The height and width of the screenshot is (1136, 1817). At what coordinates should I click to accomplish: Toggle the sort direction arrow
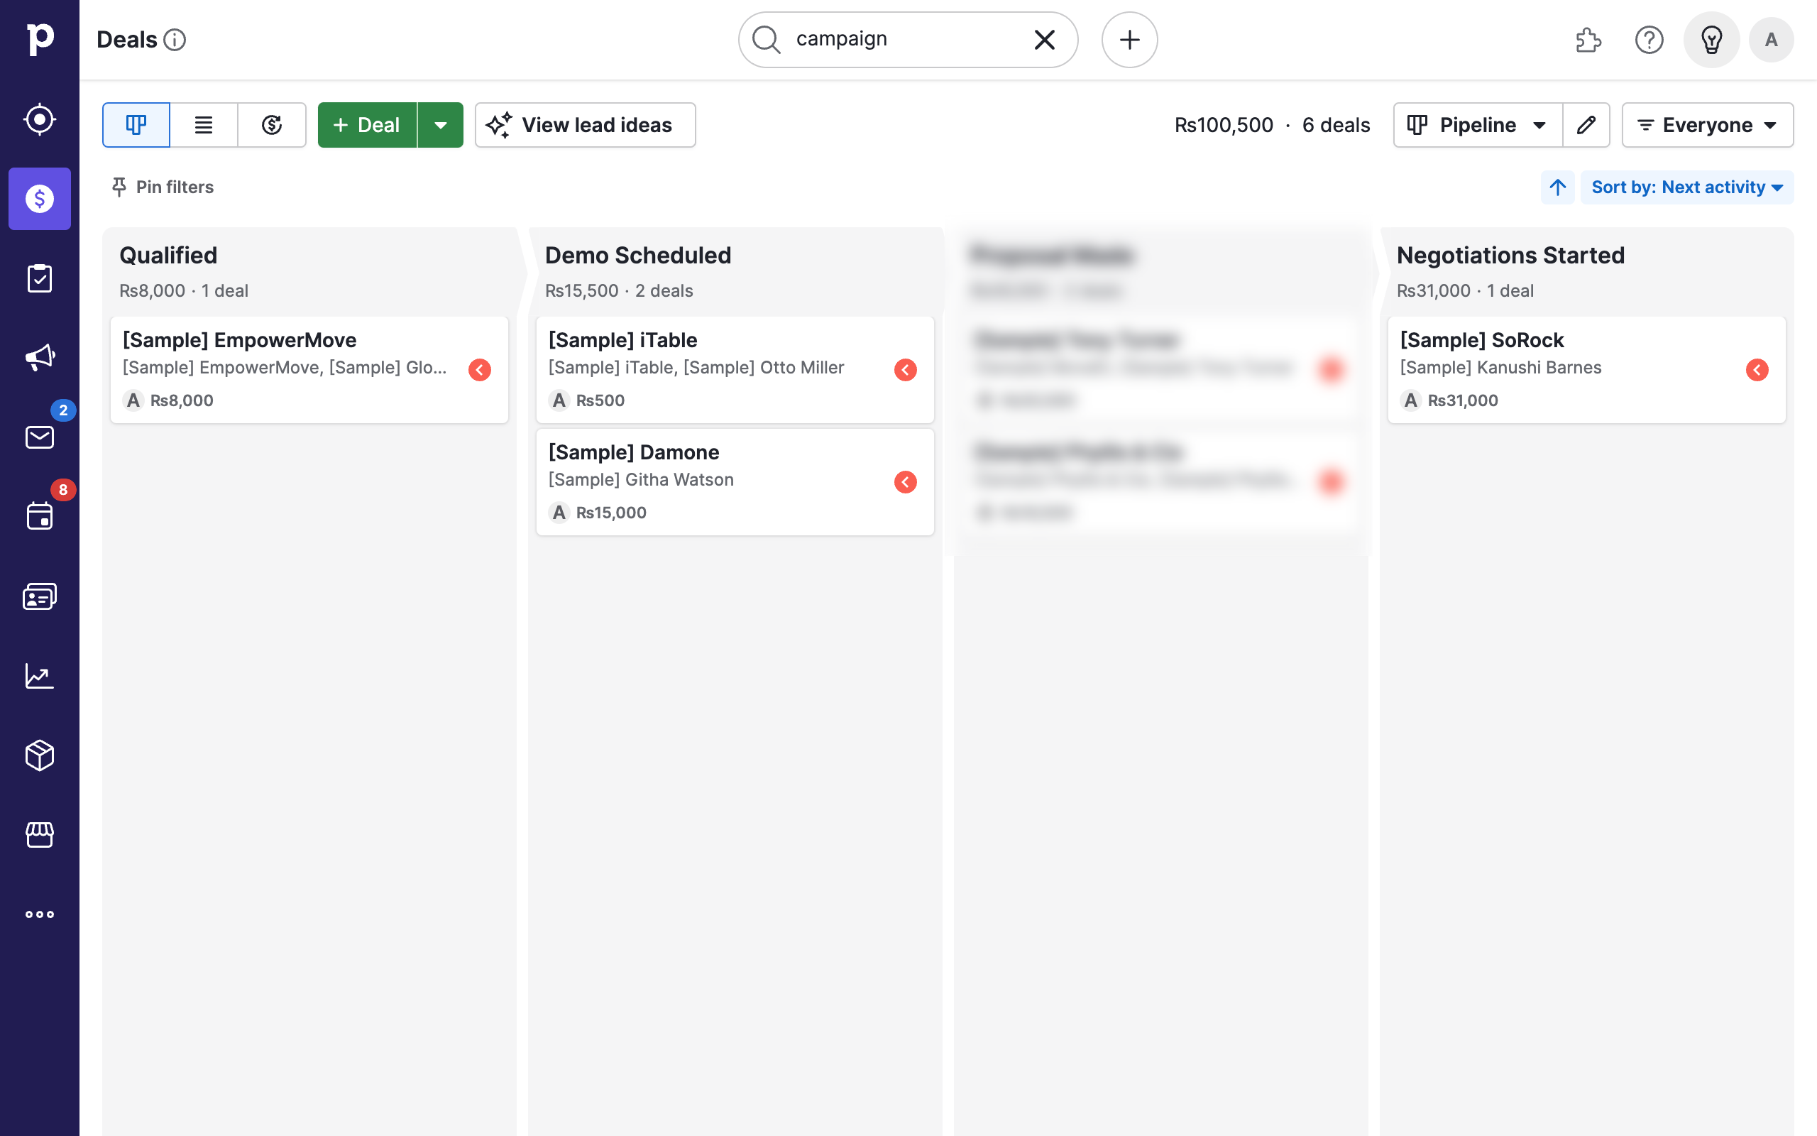coord(1557,187)
